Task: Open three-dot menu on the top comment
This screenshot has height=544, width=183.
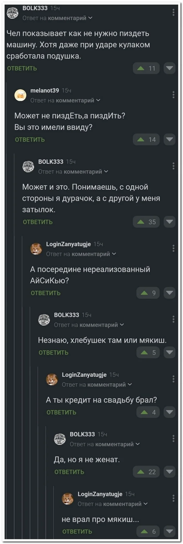Action: pyautogui.click(x=174, y=12)
